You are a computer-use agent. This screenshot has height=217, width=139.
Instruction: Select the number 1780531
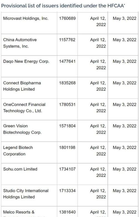click(x=67, y=105)
